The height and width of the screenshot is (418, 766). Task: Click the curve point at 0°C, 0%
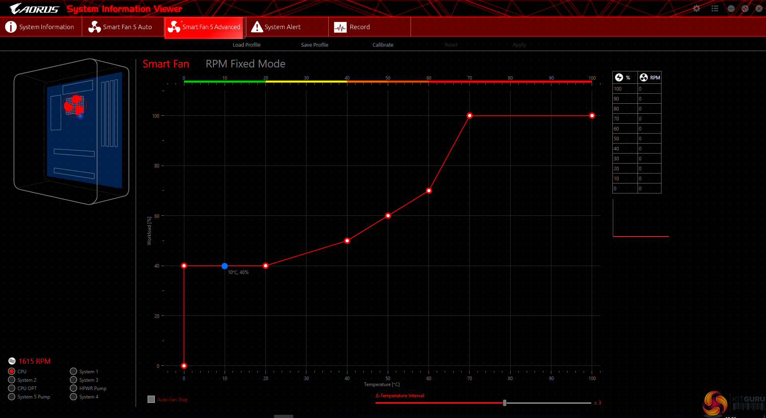pyautogui.click(x=184, y=366)
